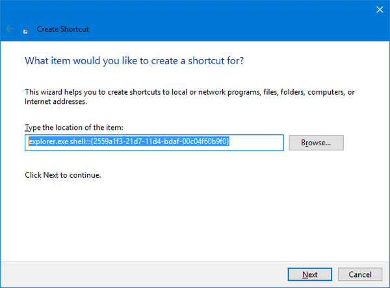Click the closing brace in the location field
This screenshot has width=390, height=288.
coord(228,142)
